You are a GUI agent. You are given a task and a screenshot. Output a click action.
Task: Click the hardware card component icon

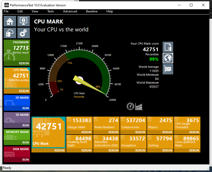168,69
